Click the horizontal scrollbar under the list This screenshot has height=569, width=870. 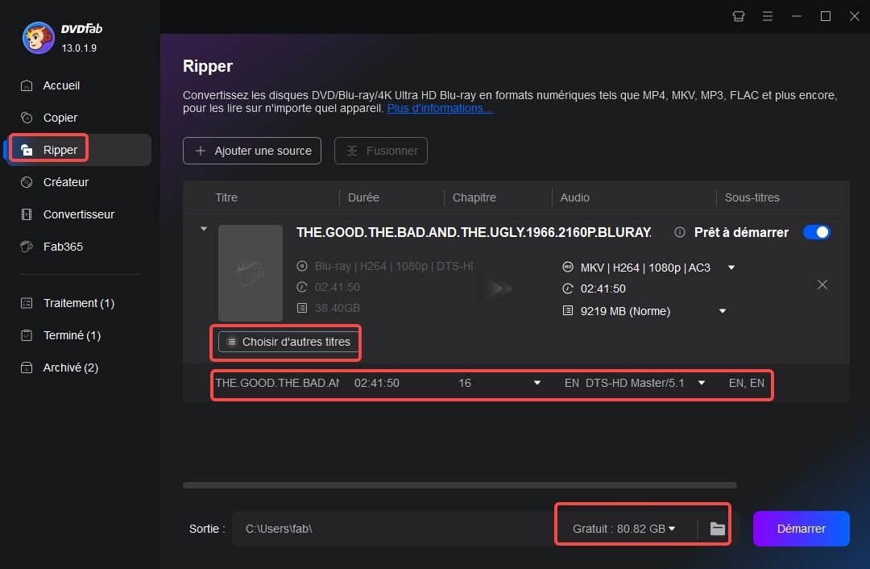[x=459, y=485]
